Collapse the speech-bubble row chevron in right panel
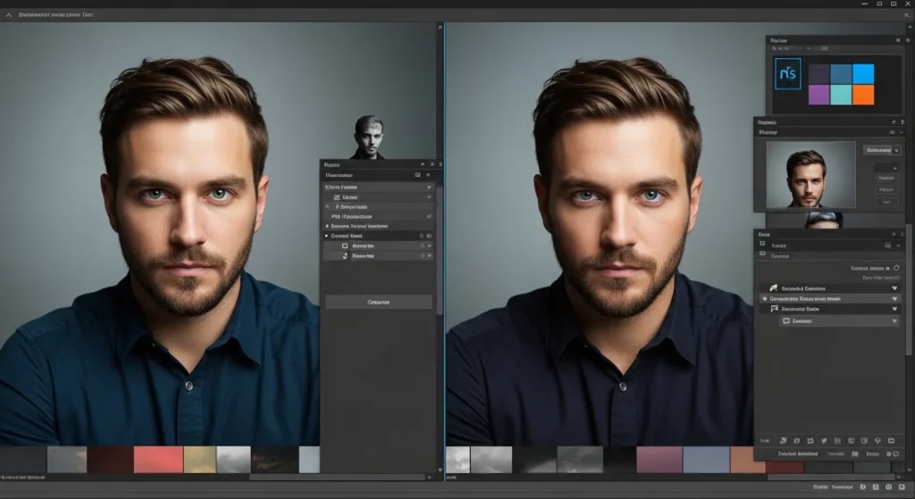The height and width of the screenshot is (499, 915). coord(895,320)
